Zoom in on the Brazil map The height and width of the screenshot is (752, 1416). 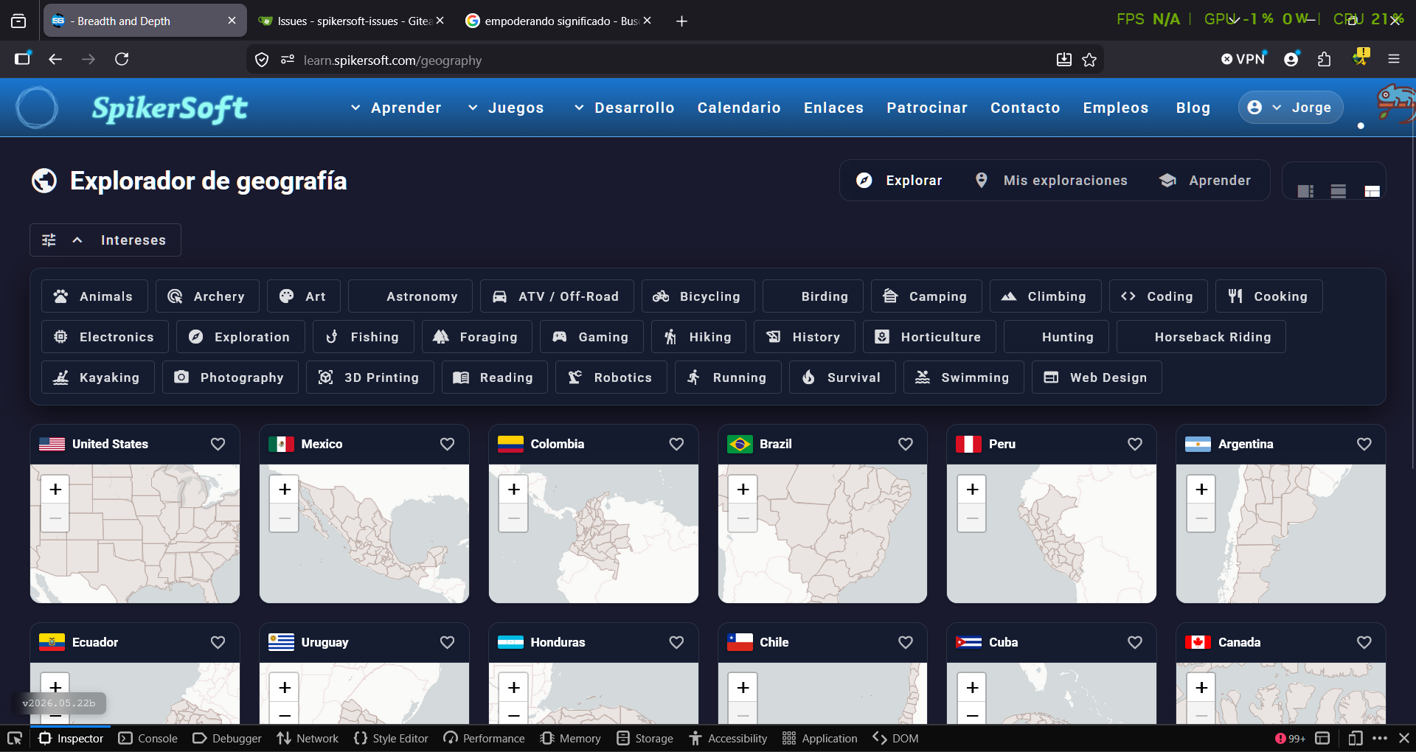coord(743,490)
